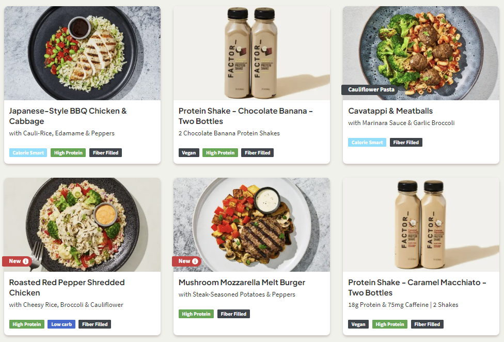This screenshot has height=342, width=504.
Task: Click Vegan tag on Caramel Macchiato shake
Action: tap(358, 324)
